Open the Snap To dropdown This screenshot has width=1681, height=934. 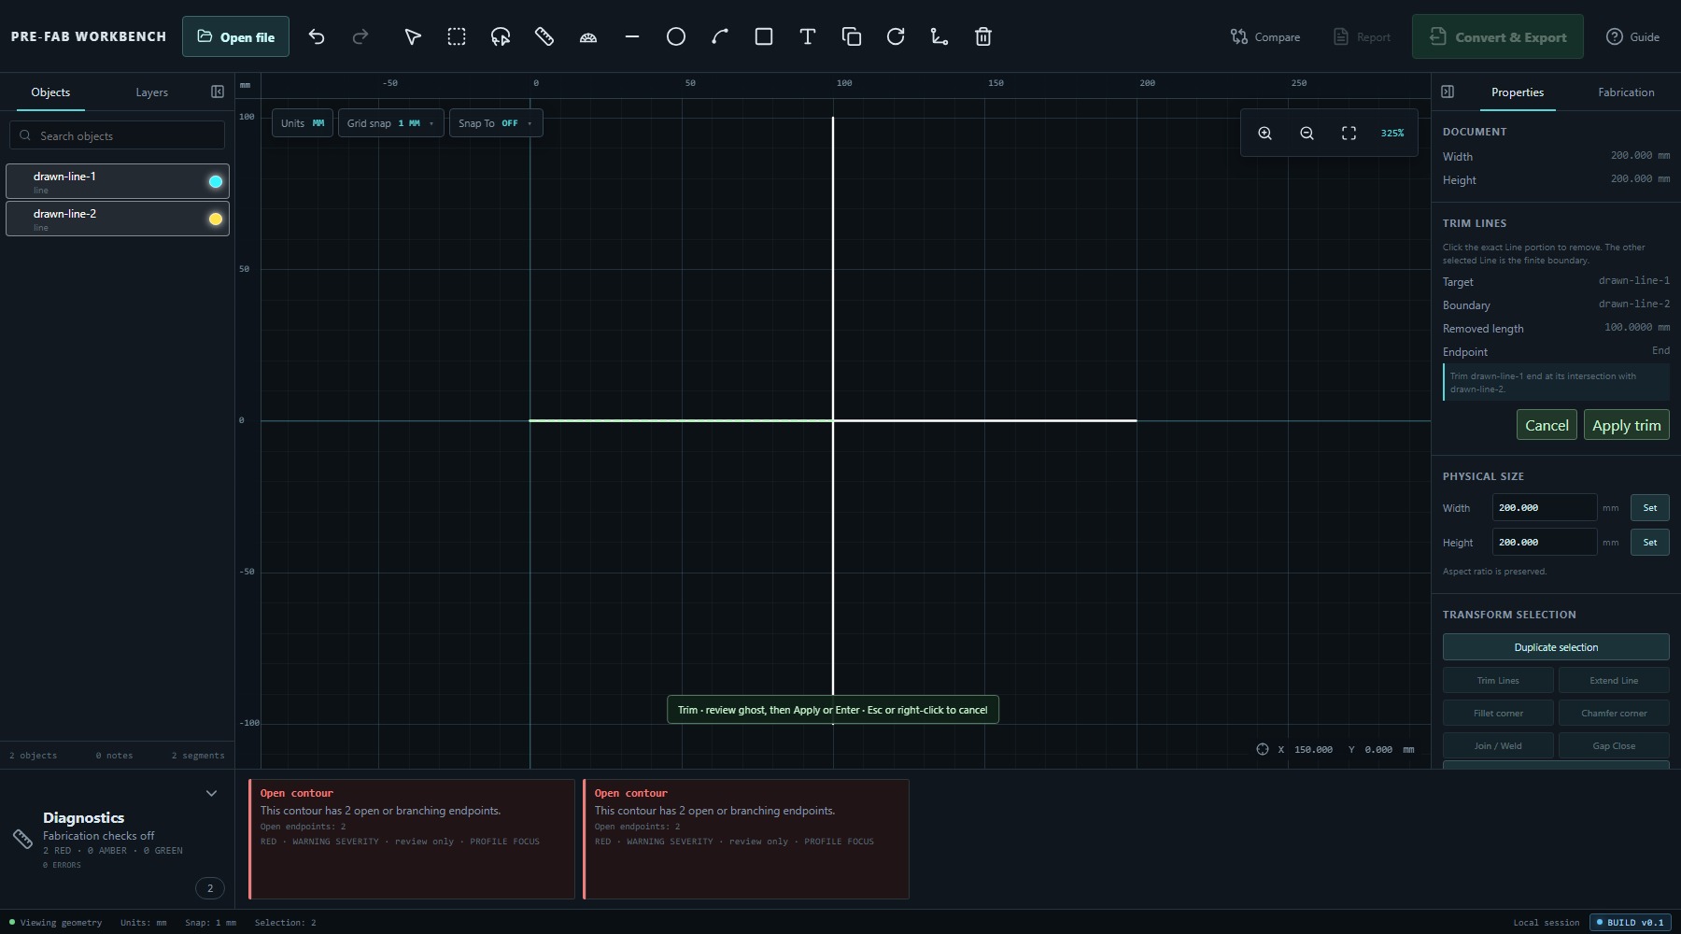495,123
